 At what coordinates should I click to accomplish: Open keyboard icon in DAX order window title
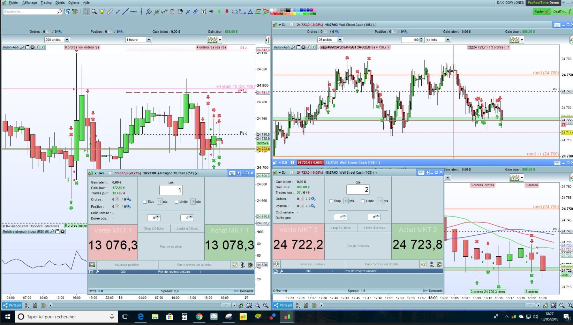pyautogui.click(x=232, y=173)
